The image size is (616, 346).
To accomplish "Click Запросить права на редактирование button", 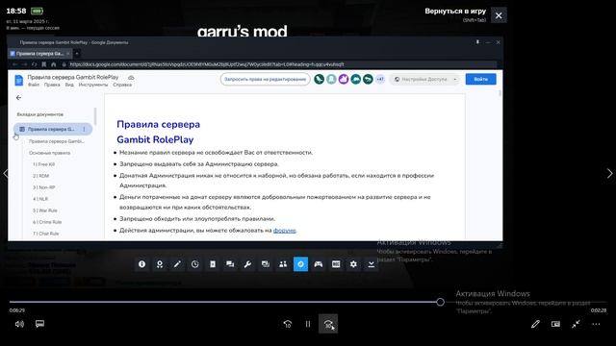I will tap(266, 79).
